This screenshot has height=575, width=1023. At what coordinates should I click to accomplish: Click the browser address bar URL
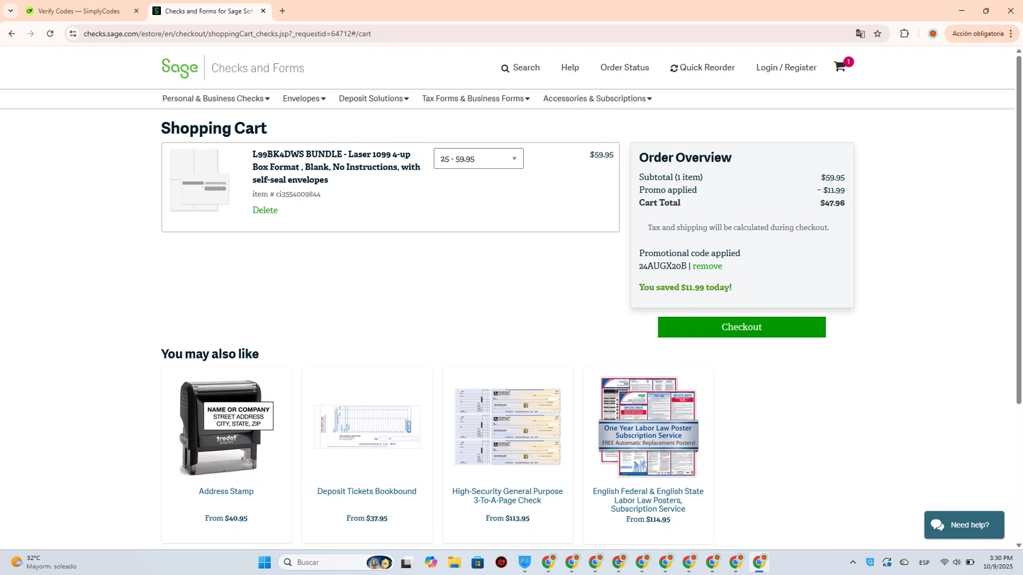(x=227, y=33)
